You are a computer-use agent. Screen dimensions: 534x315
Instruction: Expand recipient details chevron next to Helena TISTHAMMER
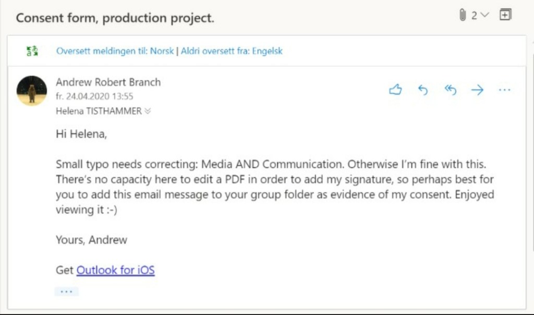pos(148,111)
